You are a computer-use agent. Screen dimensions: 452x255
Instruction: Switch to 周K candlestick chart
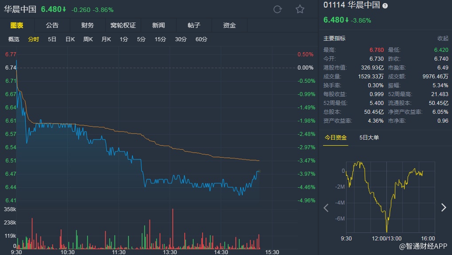pyautogui.click(x=88, y=39)
